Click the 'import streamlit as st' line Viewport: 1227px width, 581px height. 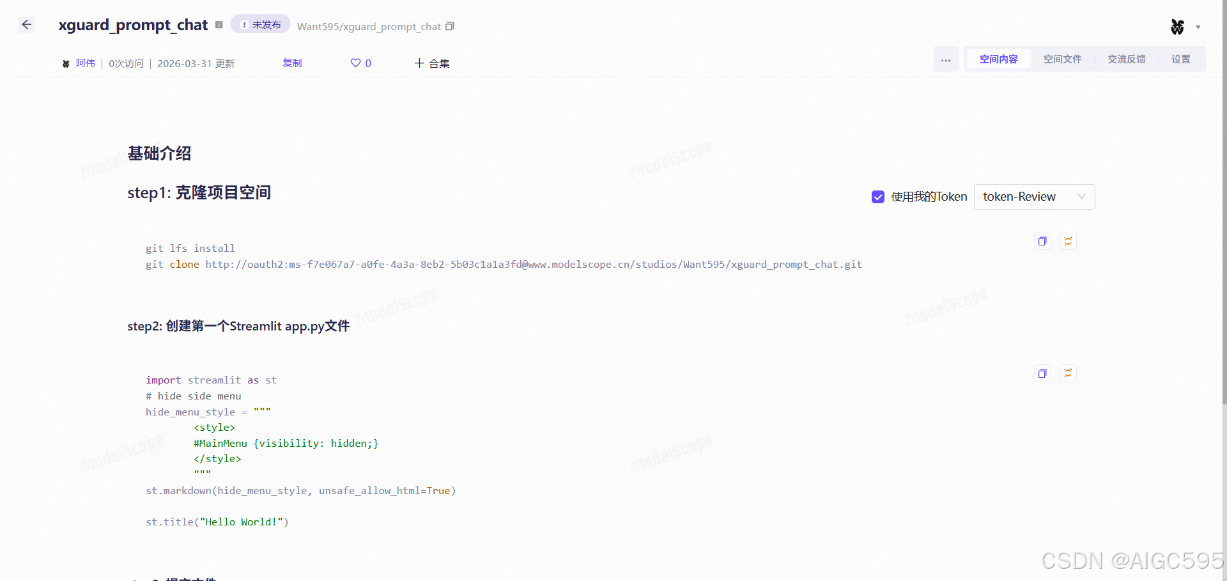pyautogui.click(x=211, y=380)
